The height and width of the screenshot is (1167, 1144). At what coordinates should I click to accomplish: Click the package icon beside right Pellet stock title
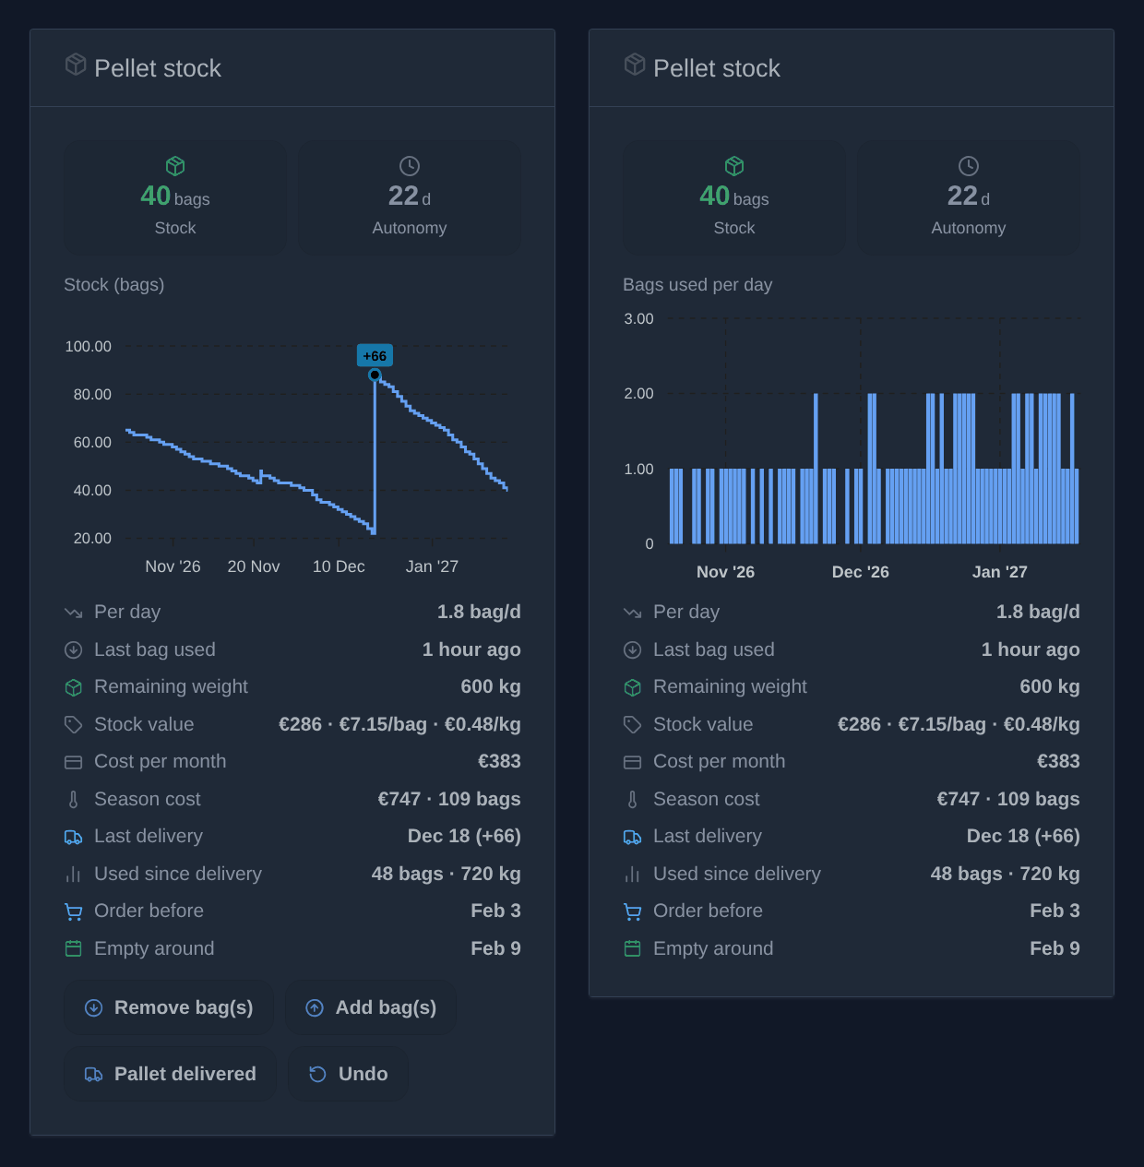[x=635, y=64]
